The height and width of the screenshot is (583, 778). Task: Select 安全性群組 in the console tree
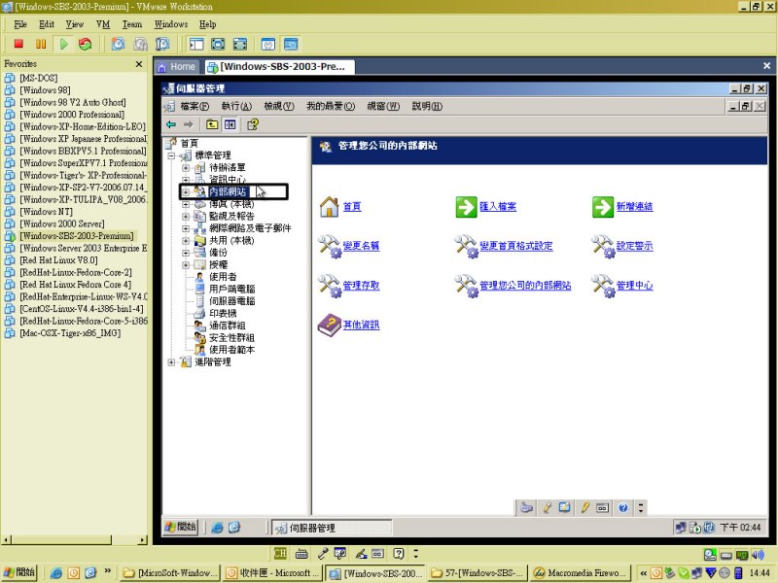(231, 338)
